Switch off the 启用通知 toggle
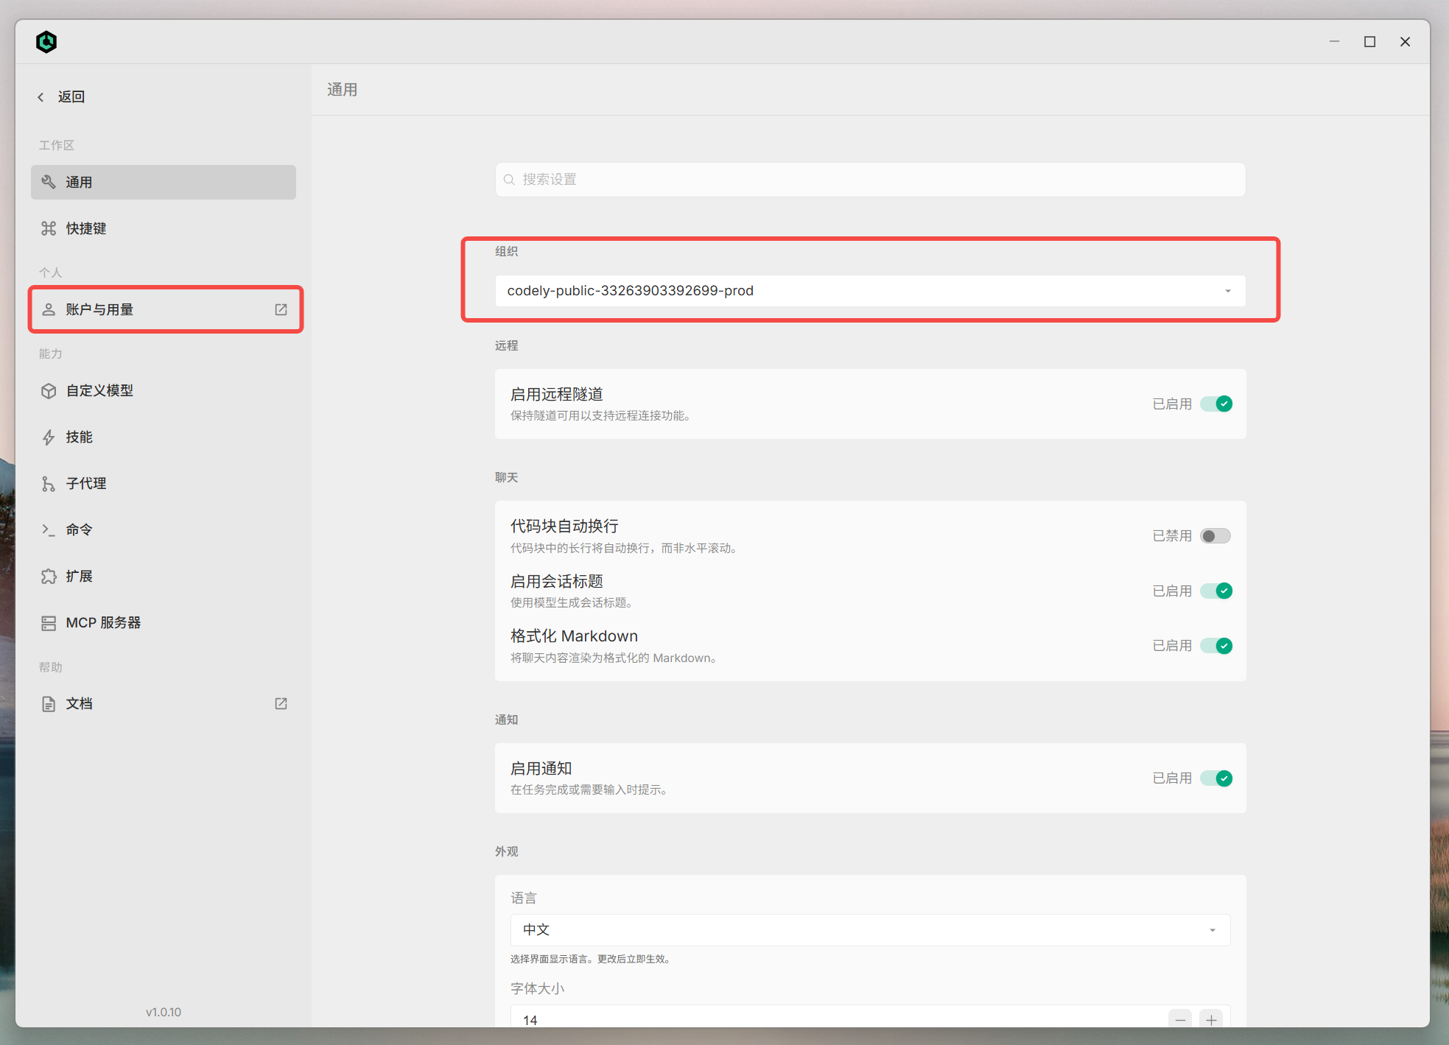 (x=1216, y=778)
